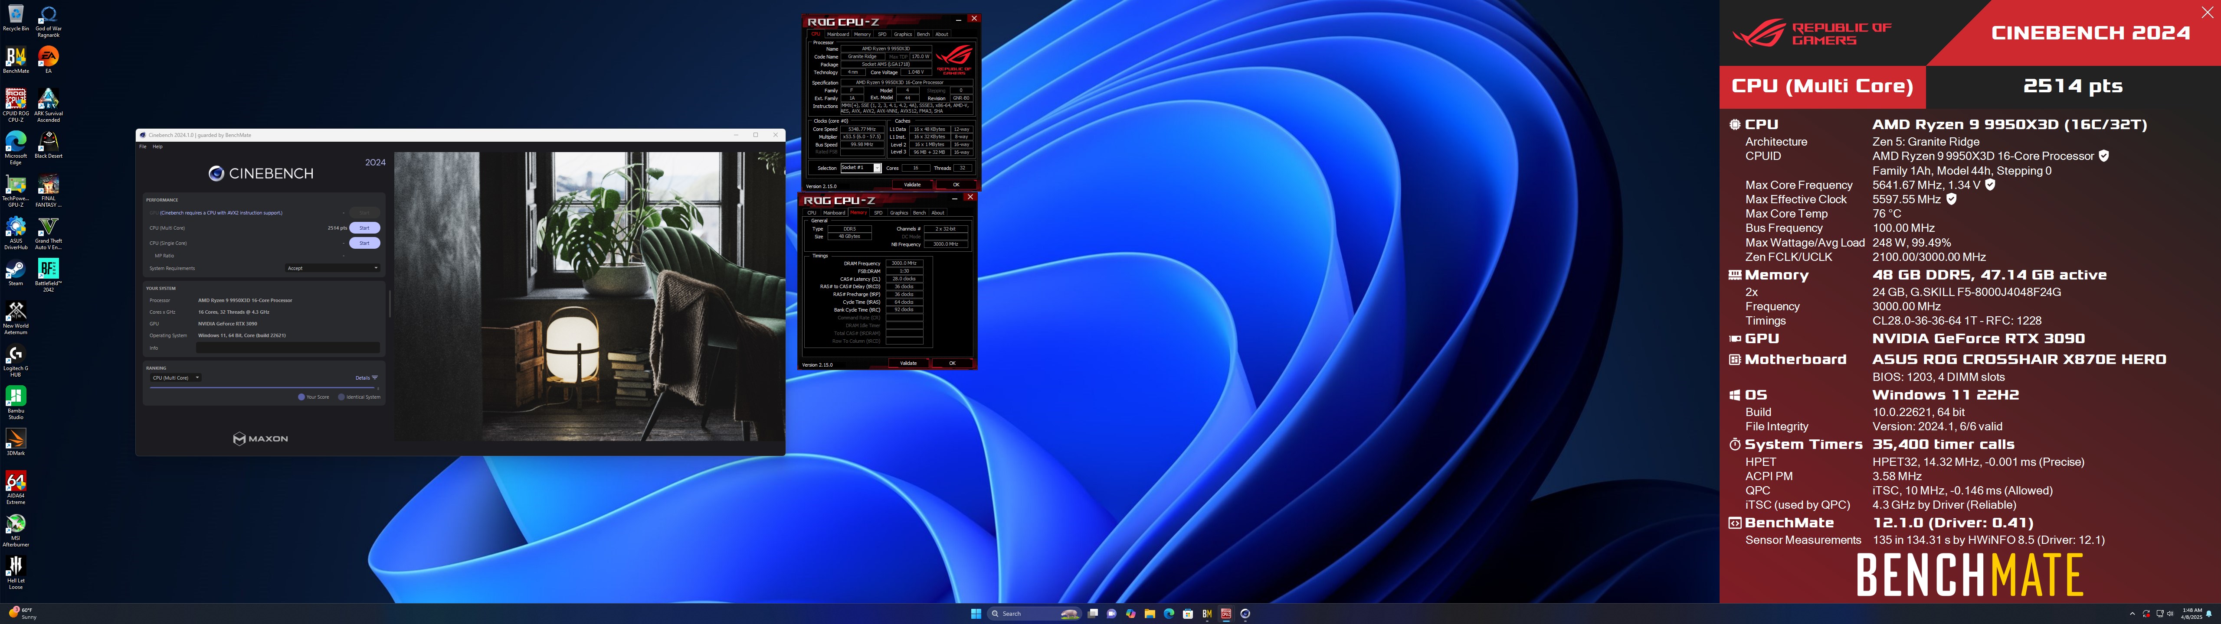
Task: Click Details in the Ranking section
Action: pyautogui.click(x=367, y=377)
